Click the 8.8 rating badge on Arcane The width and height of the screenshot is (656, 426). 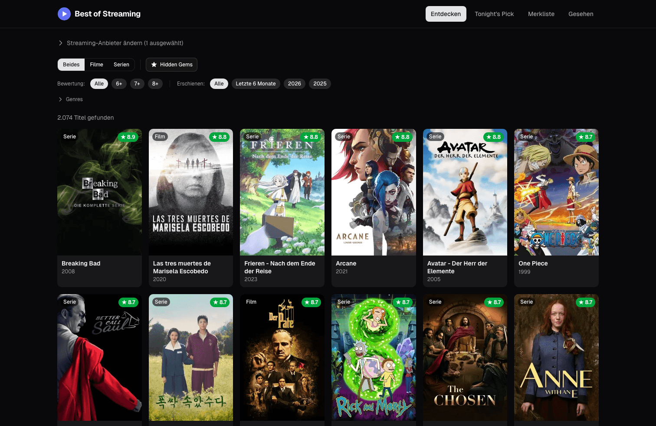(403, 137)
